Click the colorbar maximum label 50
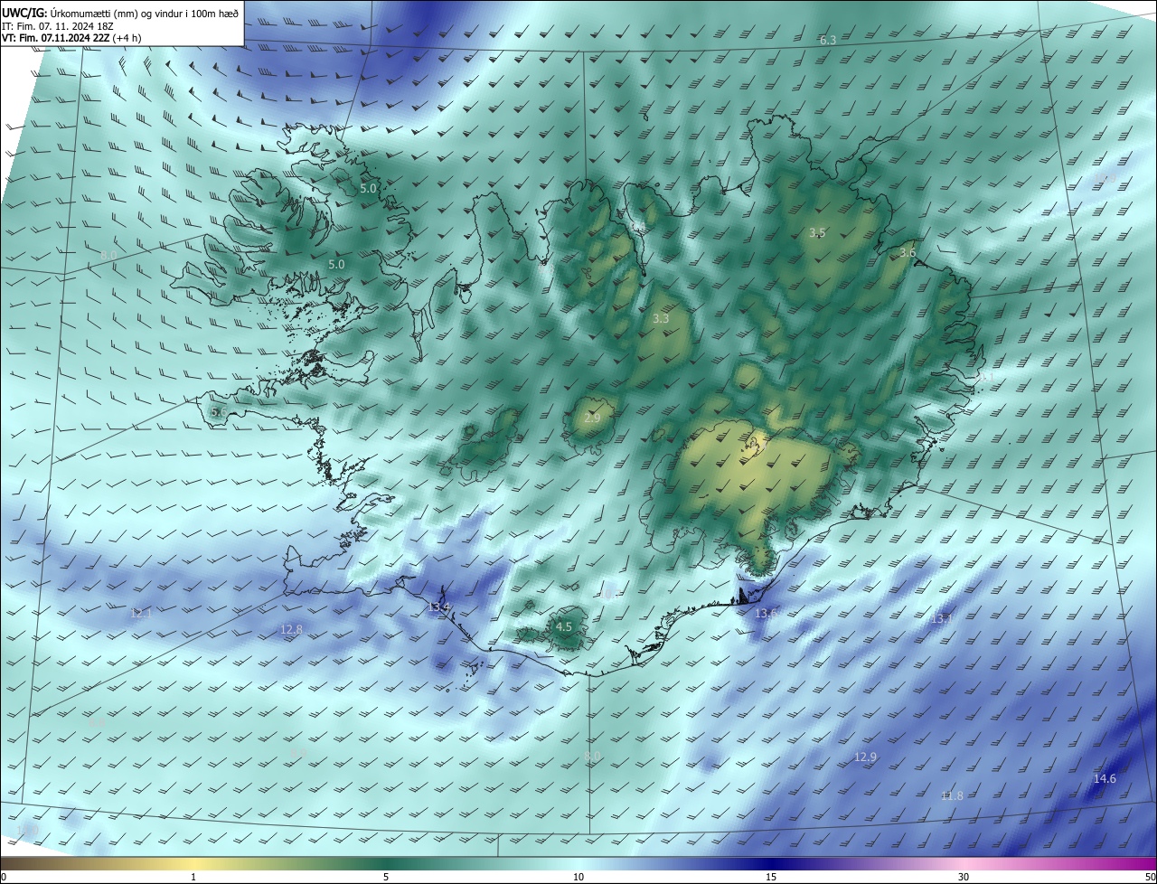The height and width of the screenshot is (884, 1157). pyautogui.click(x=1150, y=877)
